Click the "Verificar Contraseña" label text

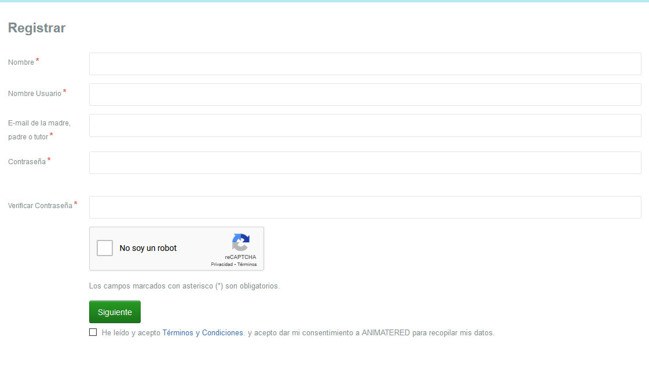[41, 206]
